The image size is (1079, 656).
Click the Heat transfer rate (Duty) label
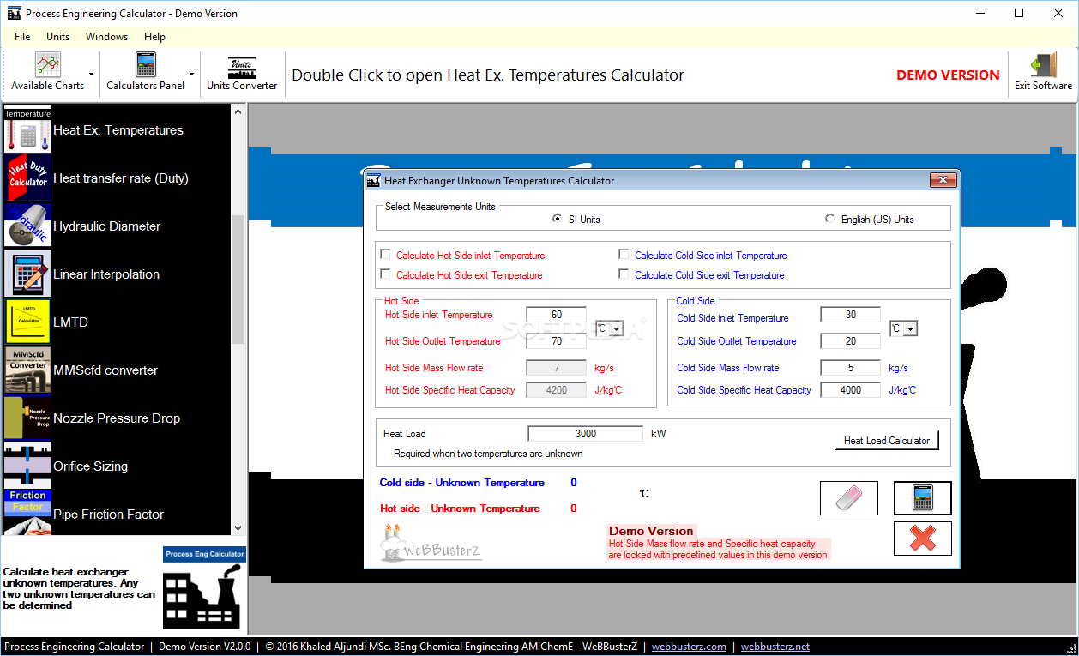121,178
